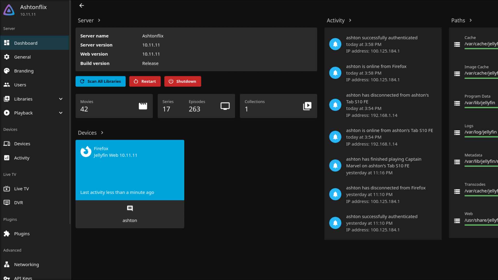The width and height of the screenshot is (498, 280).
Task: Click the storage icon next to Metadata path
Action: coord(457,162)
